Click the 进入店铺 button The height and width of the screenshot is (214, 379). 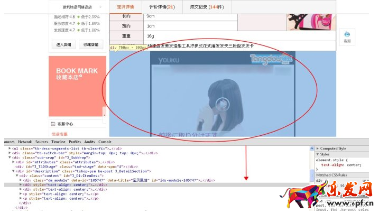[64, 45]
